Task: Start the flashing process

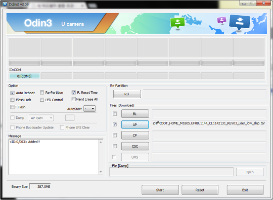Action: [160, 190]
